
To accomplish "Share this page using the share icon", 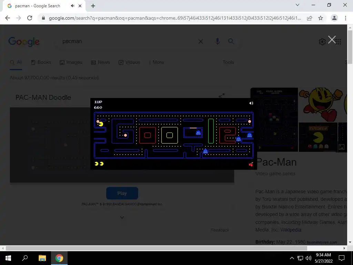I will pos(310,18).
